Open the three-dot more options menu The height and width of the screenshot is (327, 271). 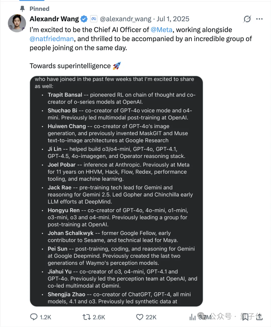tap(259, 19)
